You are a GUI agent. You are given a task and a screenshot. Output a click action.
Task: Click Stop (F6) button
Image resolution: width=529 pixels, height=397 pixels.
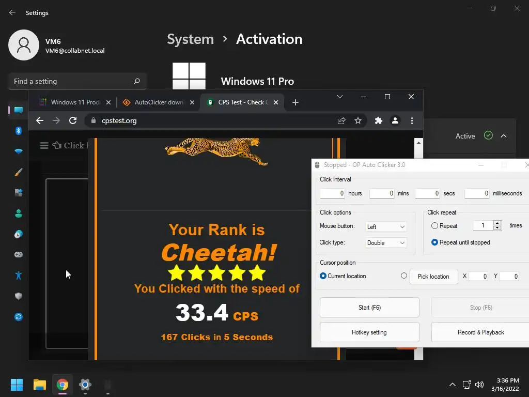click(481, 308)
